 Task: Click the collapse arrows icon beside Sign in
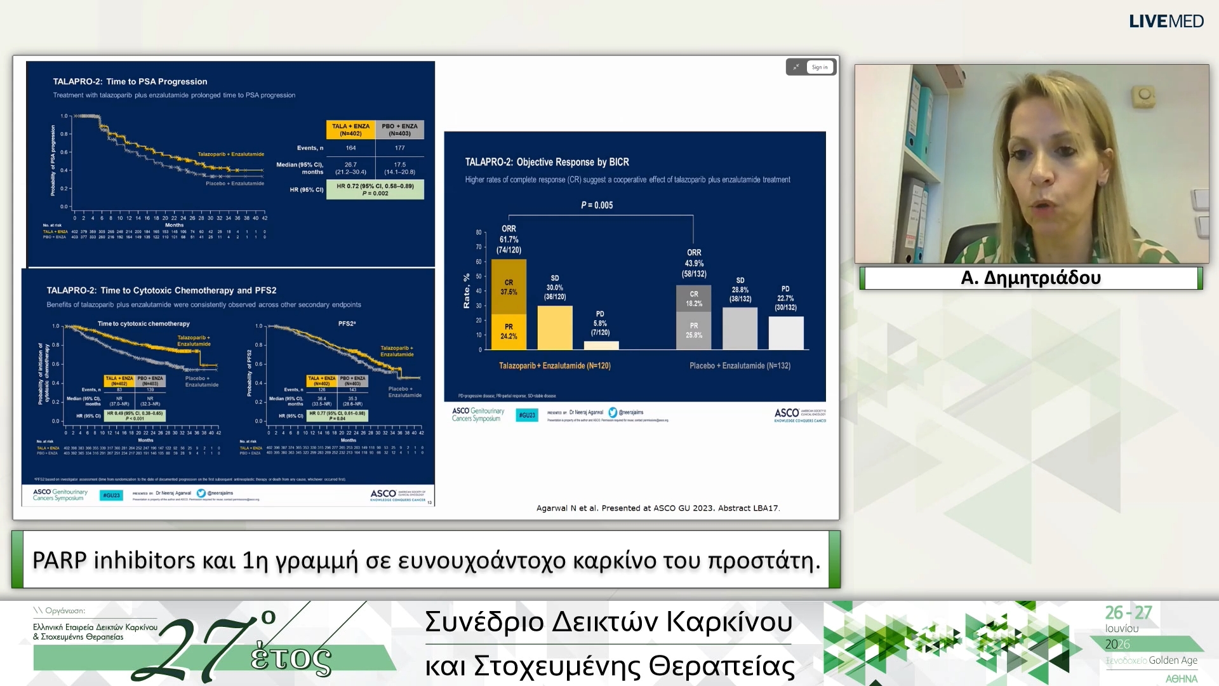click(x=796, y=67)
